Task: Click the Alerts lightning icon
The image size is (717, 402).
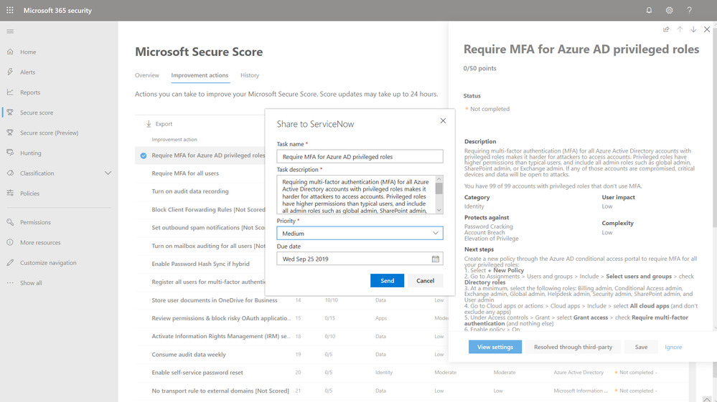Action: click(10, 72)
